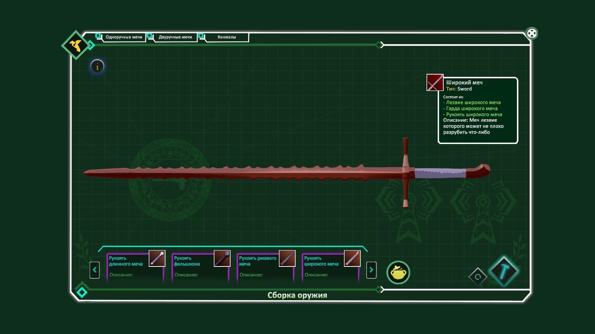Click the sword's purple-wrapped handle
Image resolution: width=595 pixels, height=334 pixels.
[x=440, y=173]
